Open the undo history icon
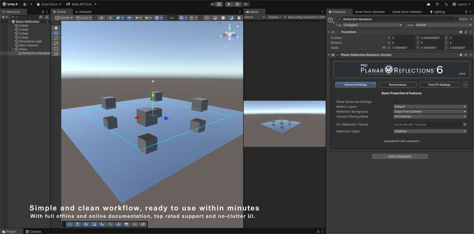Image resolution: width=474 pixels, height=234 pixels. coord(437,4)
